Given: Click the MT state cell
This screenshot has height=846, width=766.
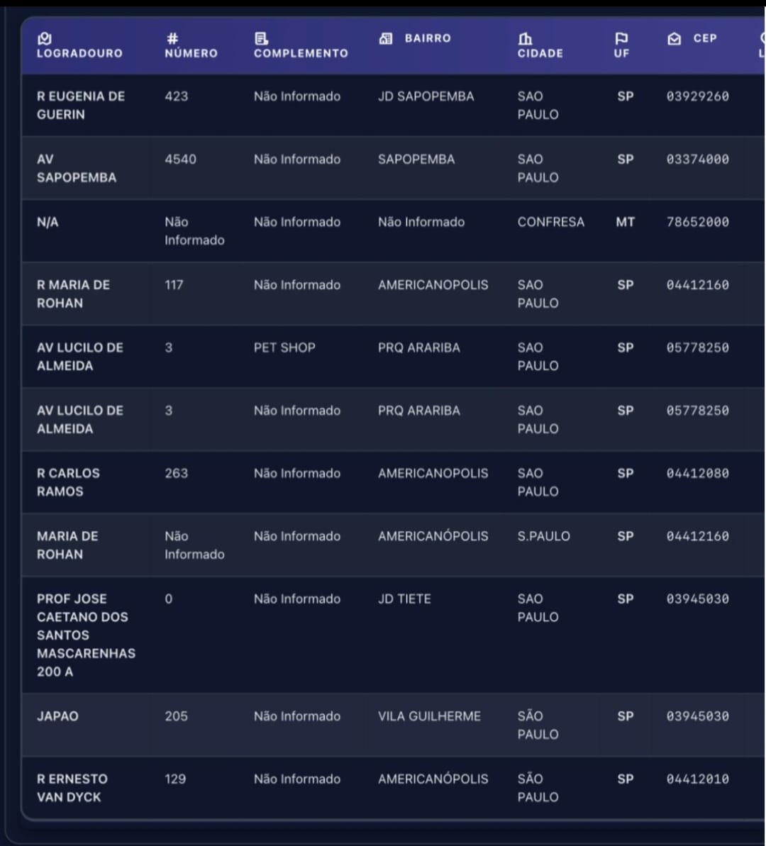Looking at the screenshot, I should tap(625, 222).
